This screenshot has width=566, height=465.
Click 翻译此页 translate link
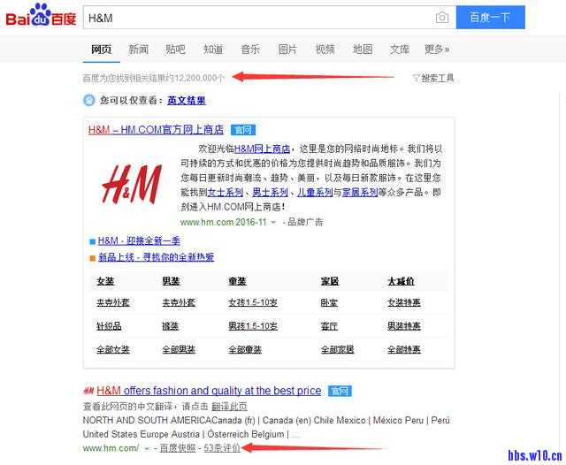click(229, 407)
